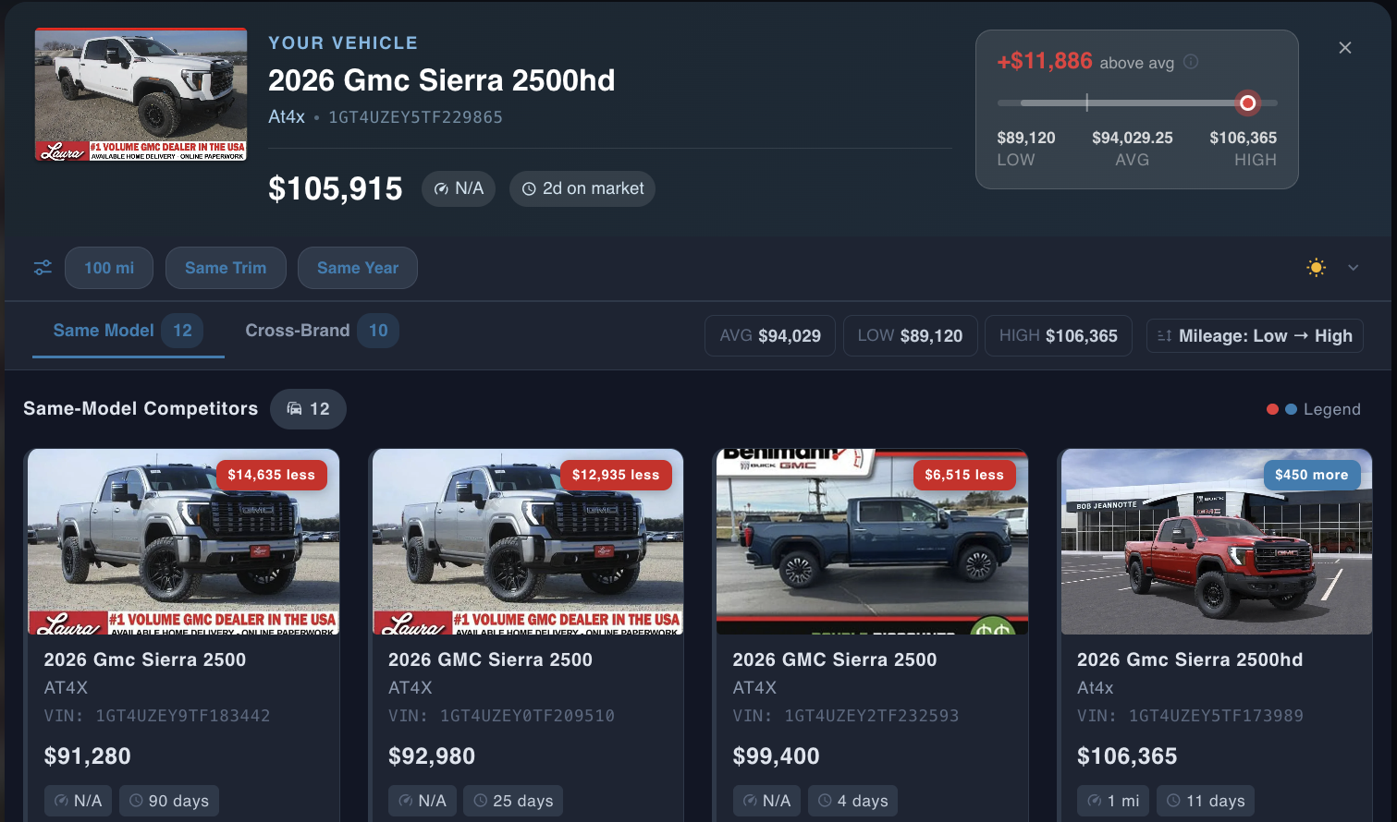Open the Mileage Low to High sort

tap(1255, 336)
